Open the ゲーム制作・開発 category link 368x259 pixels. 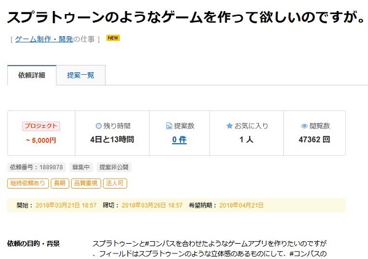click(x=44, y=39)
